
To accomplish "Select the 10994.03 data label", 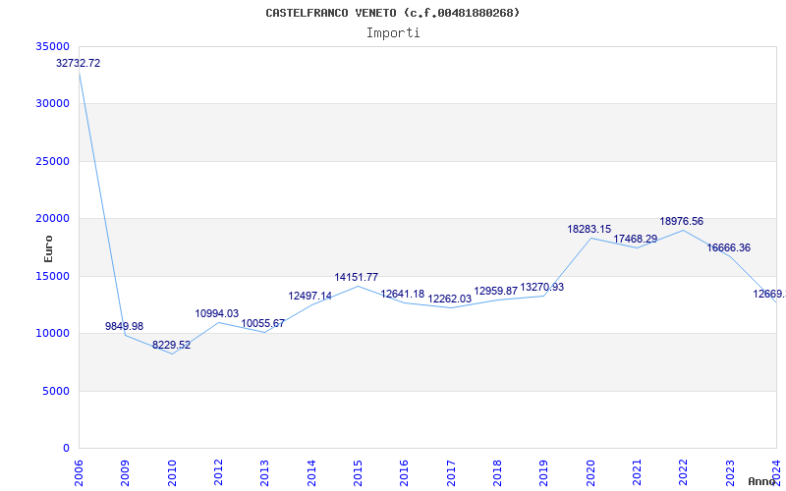I will click(x=217, y=313).
